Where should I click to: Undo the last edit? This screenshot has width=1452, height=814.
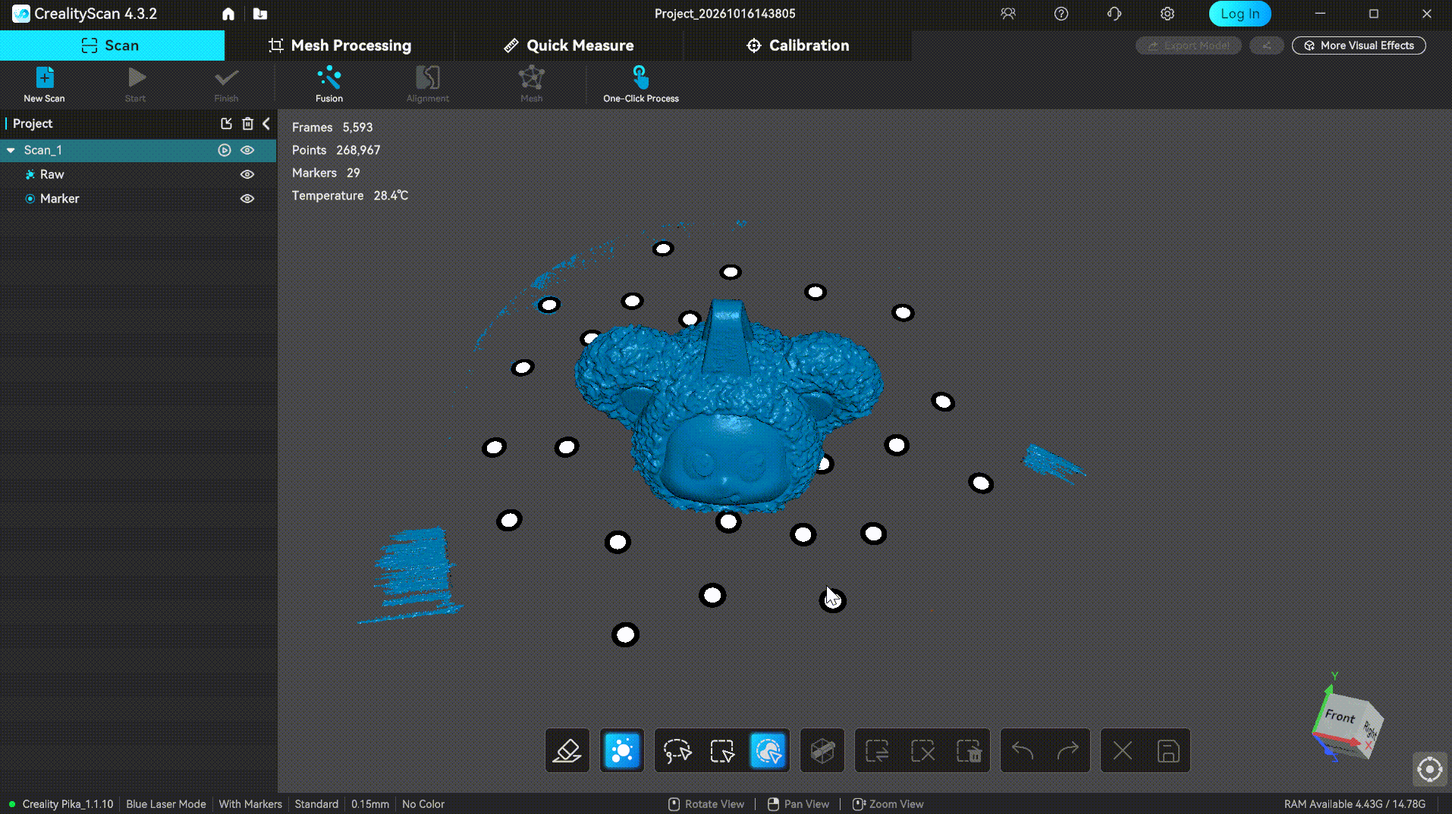(x=1023, y=751)
